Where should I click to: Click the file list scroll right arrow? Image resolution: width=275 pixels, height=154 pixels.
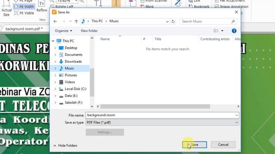pyautogui.click(x=238, y=107)
